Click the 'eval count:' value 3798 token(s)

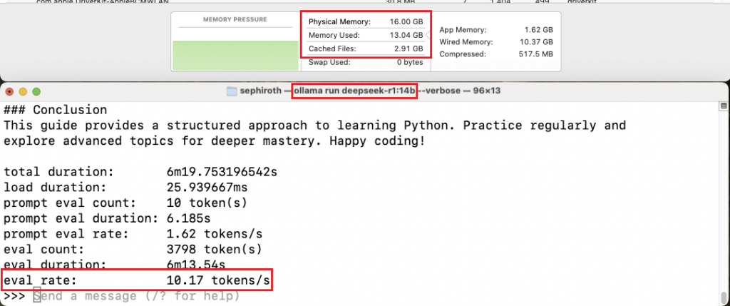pos(214,249)
